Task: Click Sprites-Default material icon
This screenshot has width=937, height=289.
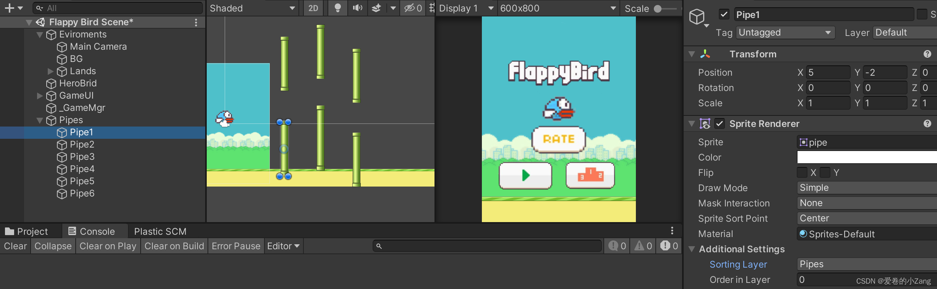Action: pyautogui.click(x=803, y=234)
